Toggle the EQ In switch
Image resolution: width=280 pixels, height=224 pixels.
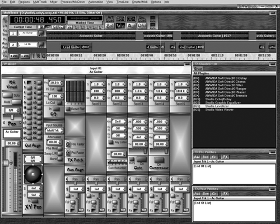[x=56, y=109]
